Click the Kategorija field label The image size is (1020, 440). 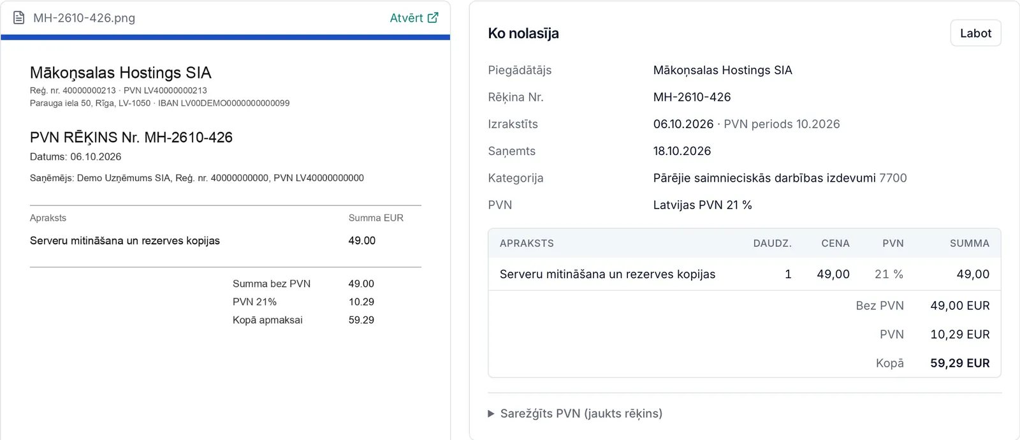point(516,178)
